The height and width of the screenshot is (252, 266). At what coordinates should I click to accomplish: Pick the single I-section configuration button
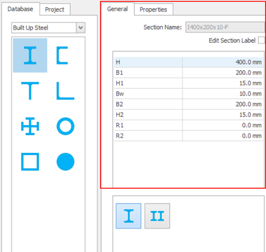[x=129, y=216]
